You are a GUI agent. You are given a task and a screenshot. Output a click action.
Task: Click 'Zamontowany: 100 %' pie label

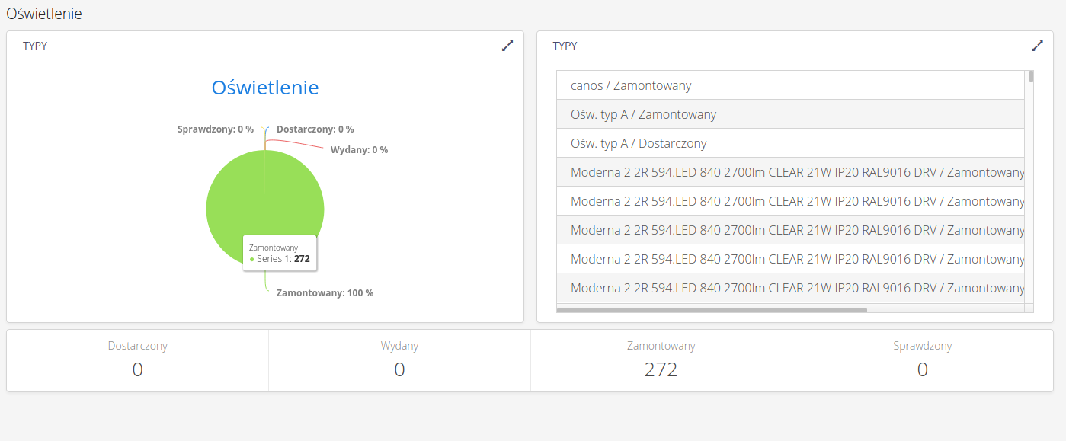pos(325,293)
